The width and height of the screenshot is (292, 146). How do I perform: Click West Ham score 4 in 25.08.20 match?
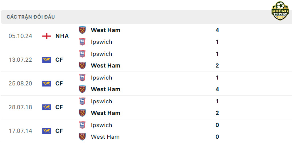(217, 89)
